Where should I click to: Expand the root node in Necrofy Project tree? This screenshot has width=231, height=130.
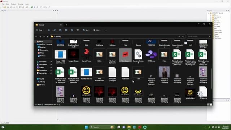pos(209,13)
